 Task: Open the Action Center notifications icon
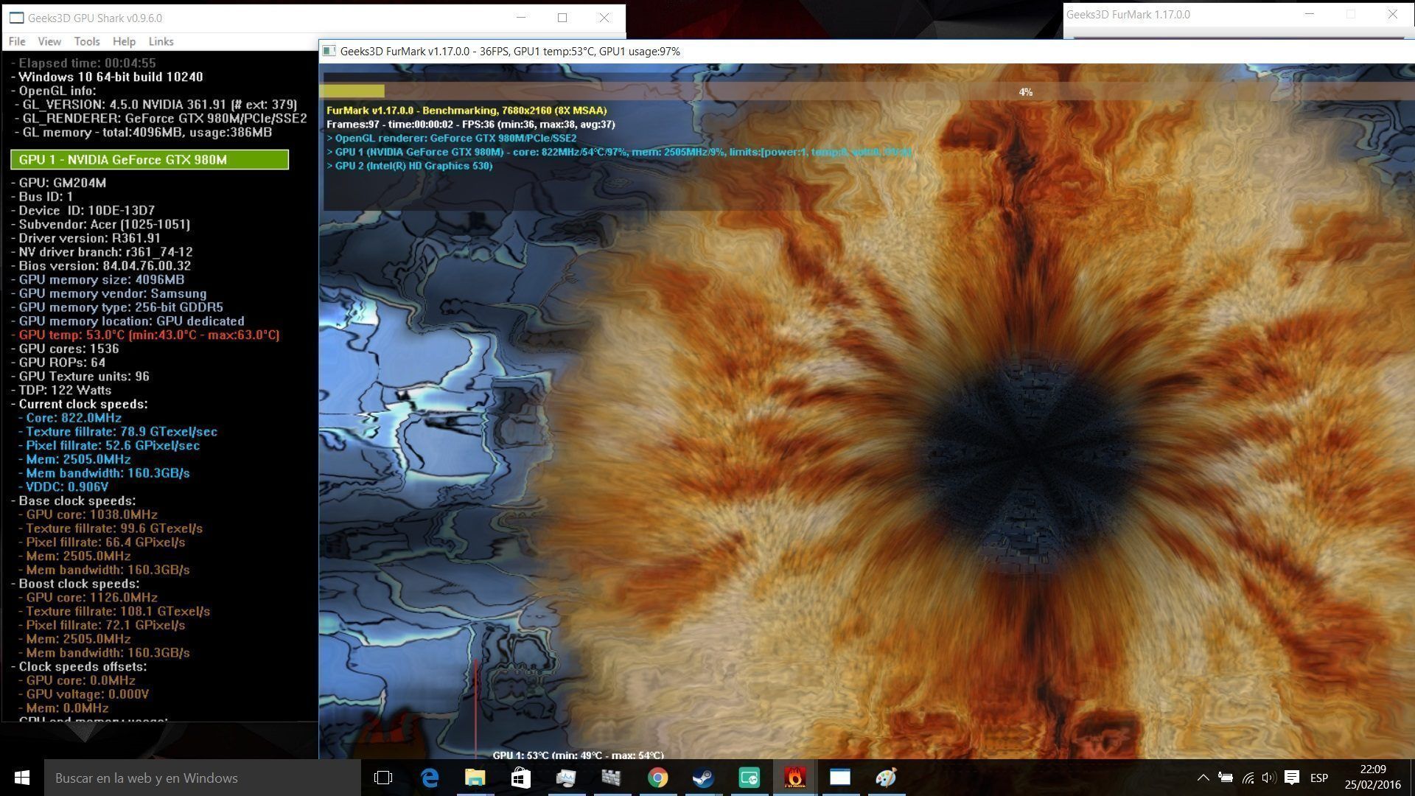1291,778
